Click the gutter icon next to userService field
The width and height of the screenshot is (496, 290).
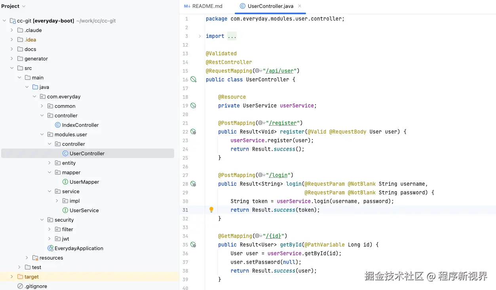[x=193, y=105]
